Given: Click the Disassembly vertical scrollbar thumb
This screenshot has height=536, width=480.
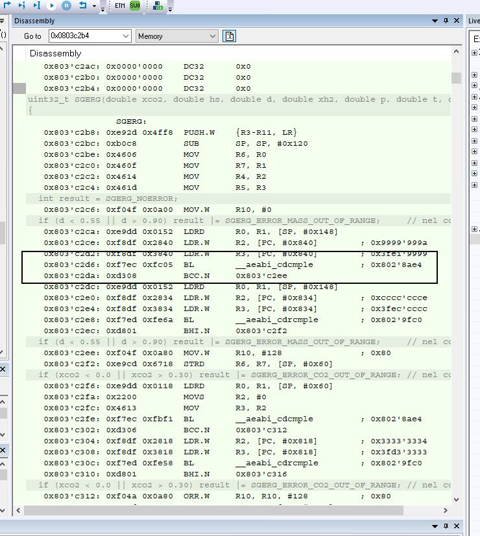Looking at the screenshot, I should 456,78.
